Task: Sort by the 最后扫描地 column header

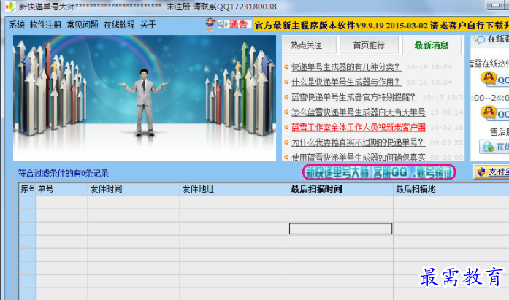Action: pos(451,189)
